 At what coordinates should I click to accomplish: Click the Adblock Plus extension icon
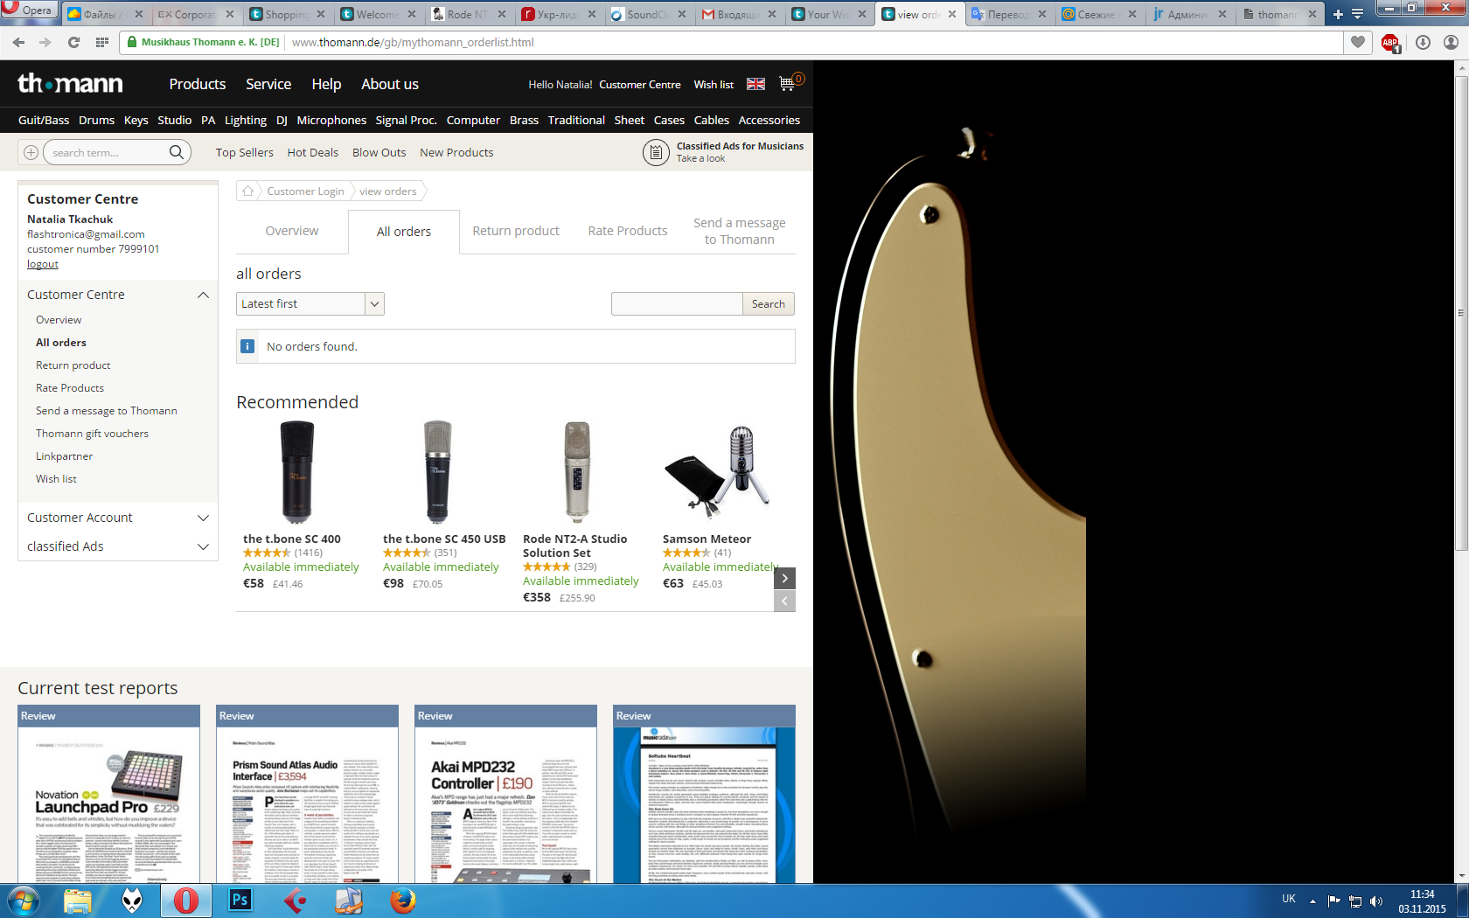pos(1390,42)
